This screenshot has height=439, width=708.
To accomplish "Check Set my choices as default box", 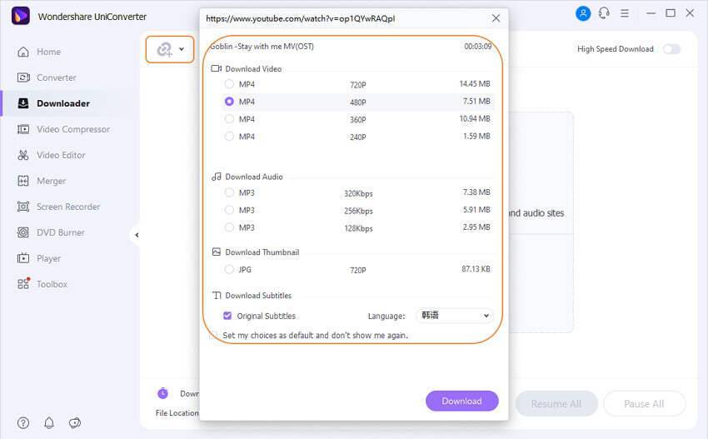I will 214,336.
